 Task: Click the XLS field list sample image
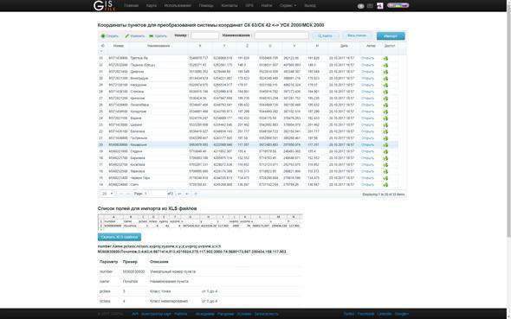199,222
